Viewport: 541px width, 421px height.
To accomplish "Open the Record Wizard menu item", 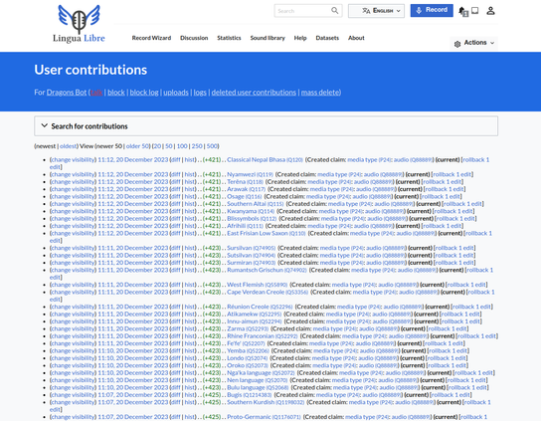I will coord(151,38).
